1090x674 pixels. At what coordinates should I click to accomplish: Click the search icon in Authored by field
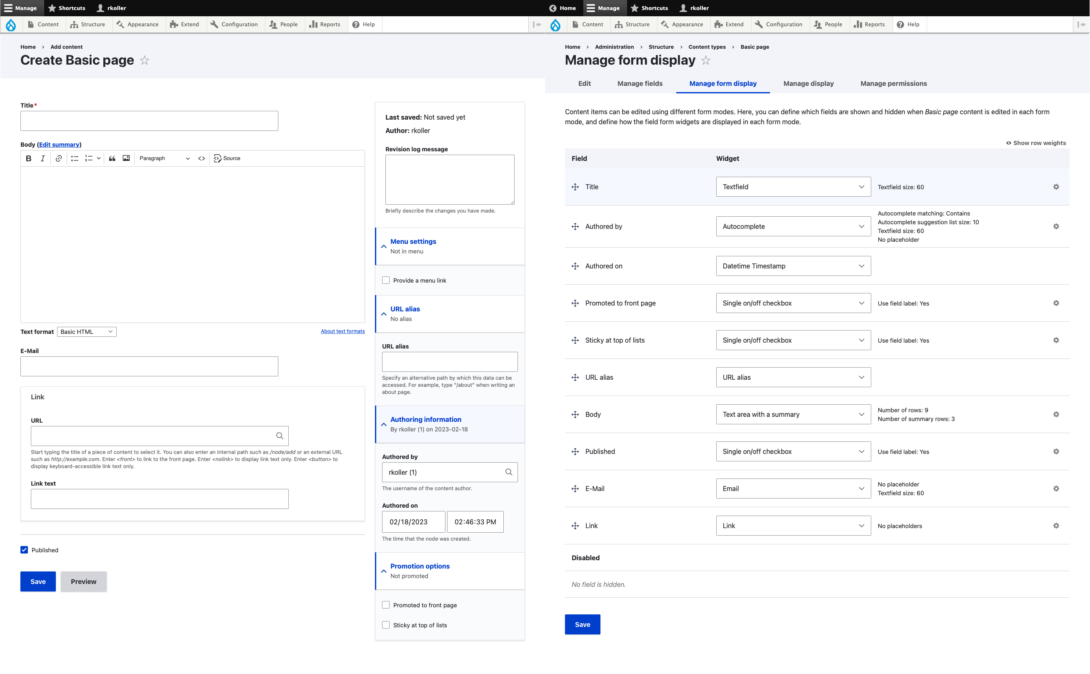(508, 472)
